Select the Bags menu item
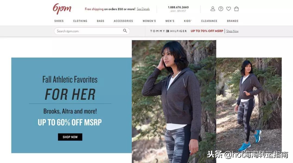Viewport: 293px width, 163px height. pyautogui.click(x=101, y=21)
